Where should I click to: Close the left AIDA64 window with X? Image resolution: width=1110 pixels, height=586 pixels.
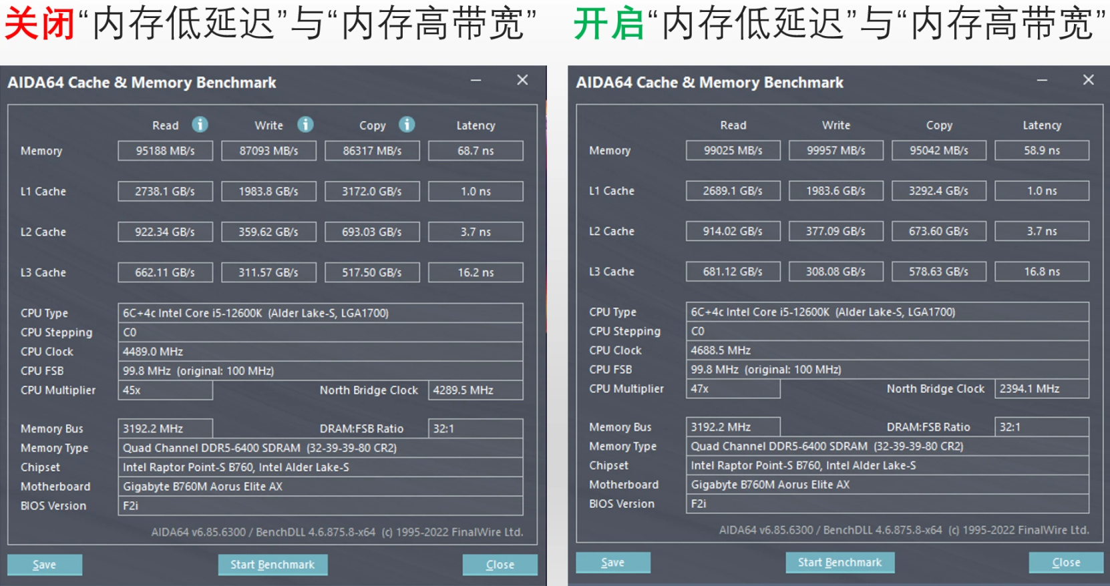pyautogui.click(x=522, y=80)
